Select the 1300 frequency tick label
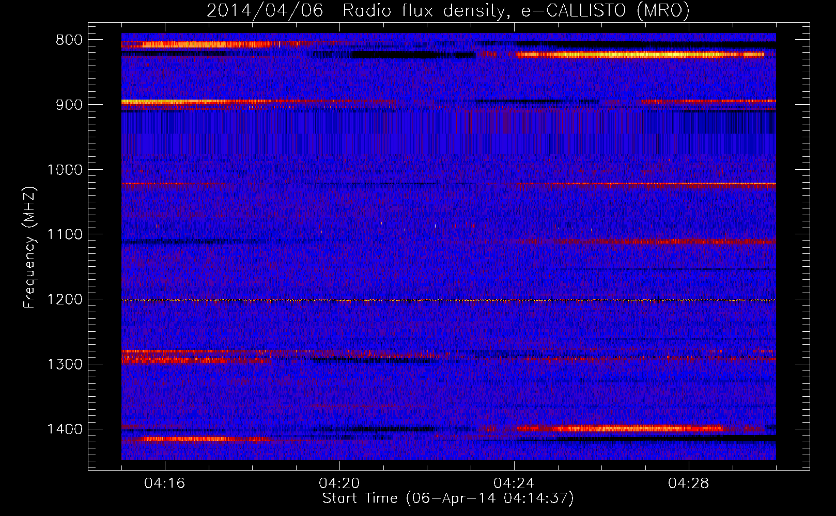836x516 pixels. [x=65, y=364]
